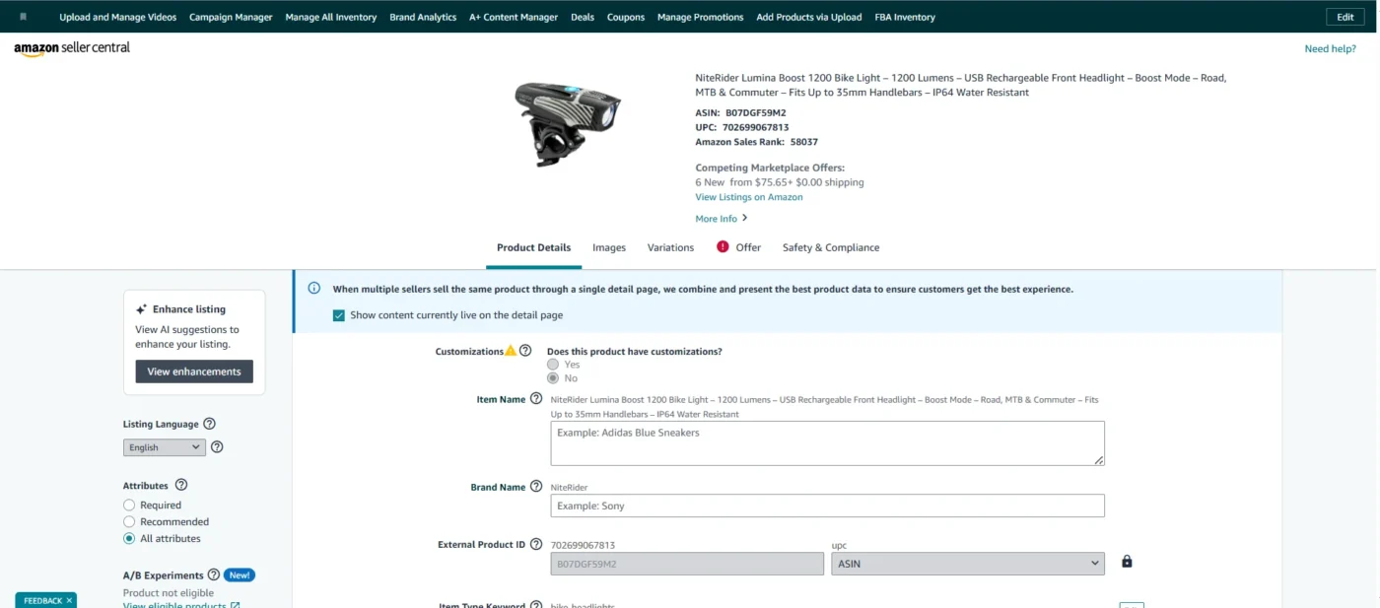
Task: Toggle Show content currently live checkbox
Action: [339, 315]
